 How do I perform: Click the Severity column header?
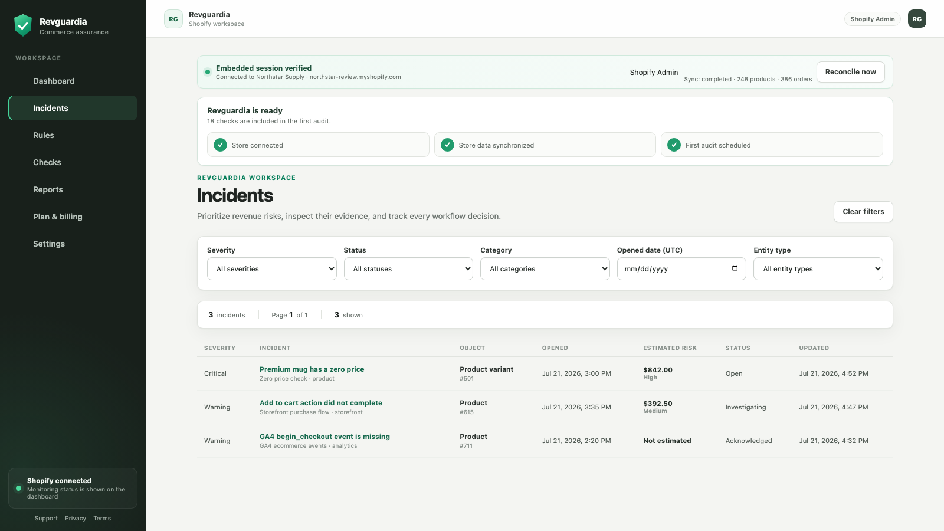[219, 348]
